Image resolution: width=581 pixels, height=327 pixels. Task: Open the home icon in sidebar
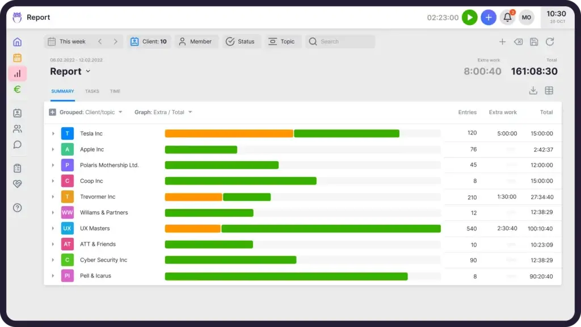point(18,42)
